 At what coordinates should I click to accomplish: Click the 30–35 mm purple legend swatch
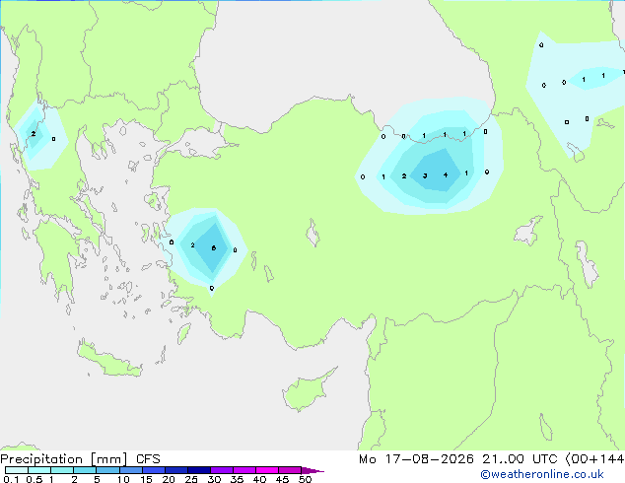[221, 470]
